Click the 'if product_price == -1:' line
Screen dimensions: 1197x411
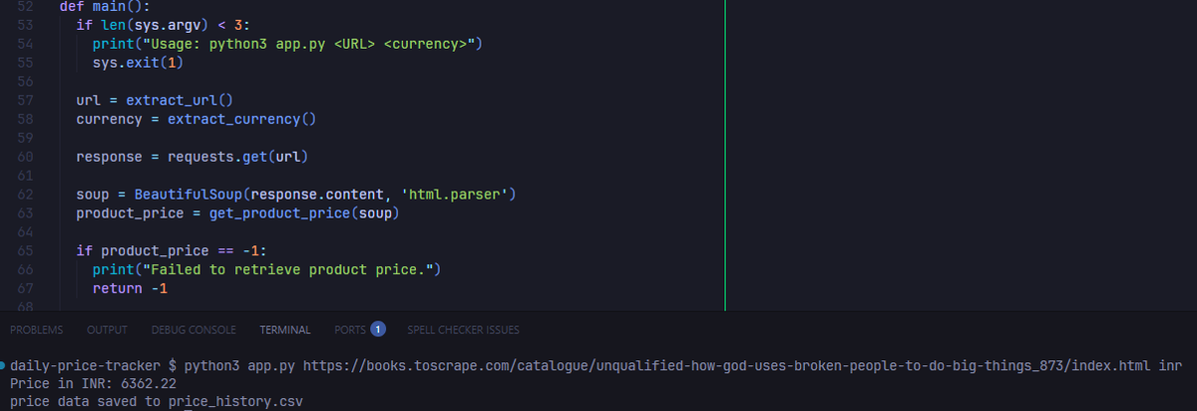click(172, 251)
